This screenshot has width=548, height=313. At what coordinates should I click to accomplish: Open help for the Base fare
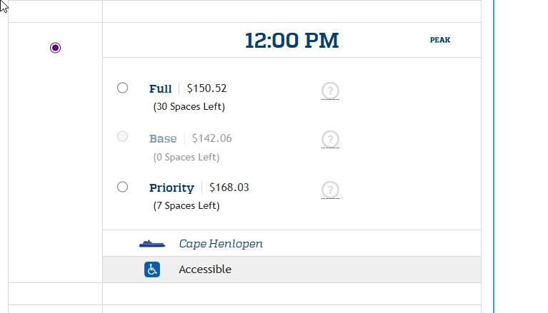click(330, 139)
